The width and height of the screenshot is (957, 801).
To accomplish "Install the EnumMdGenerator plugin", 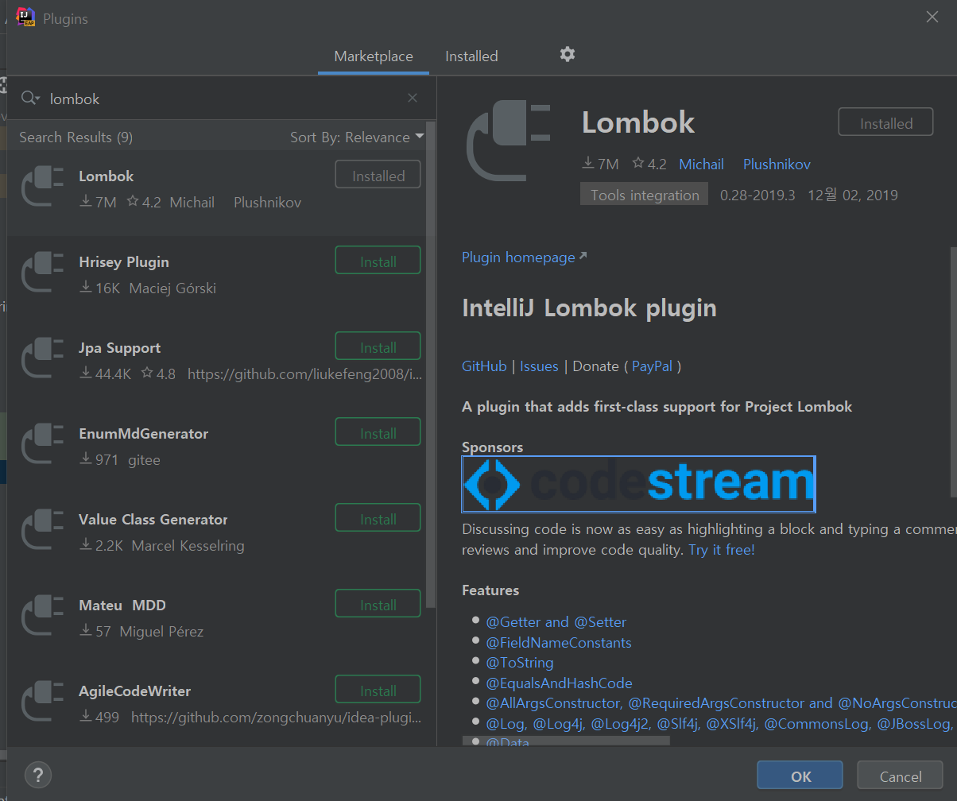I will pos(378,433).
